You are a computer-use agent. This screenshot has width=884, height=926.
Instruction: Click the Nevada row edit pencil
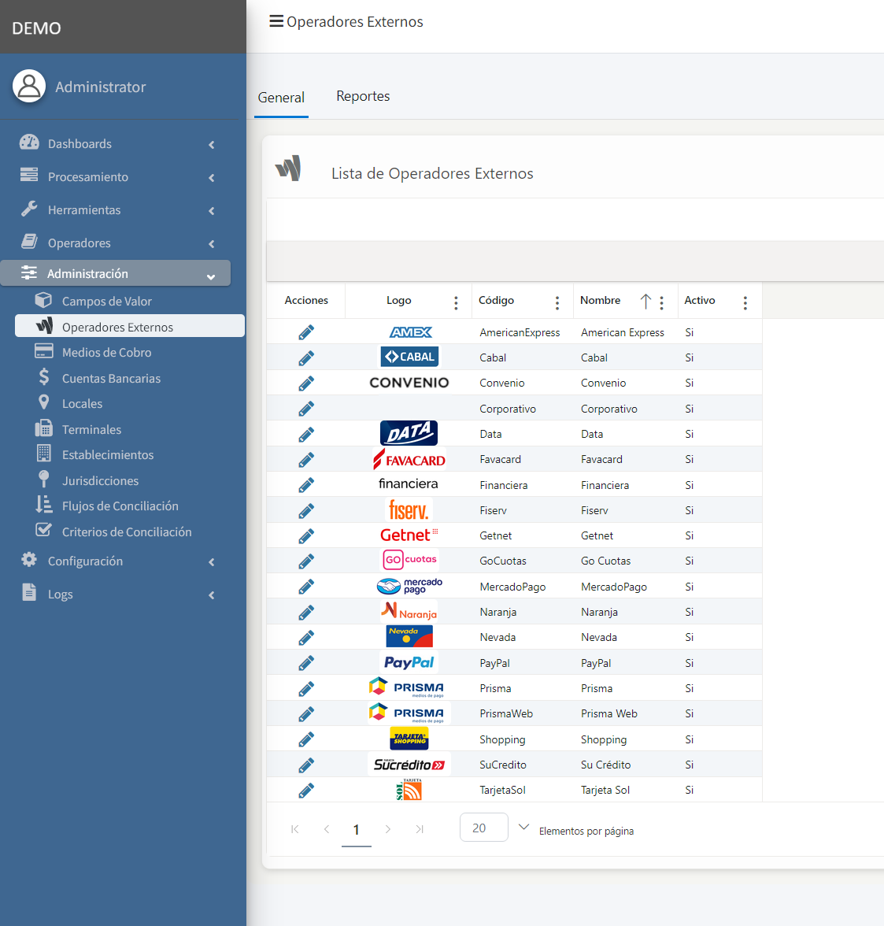pos(306,637)
